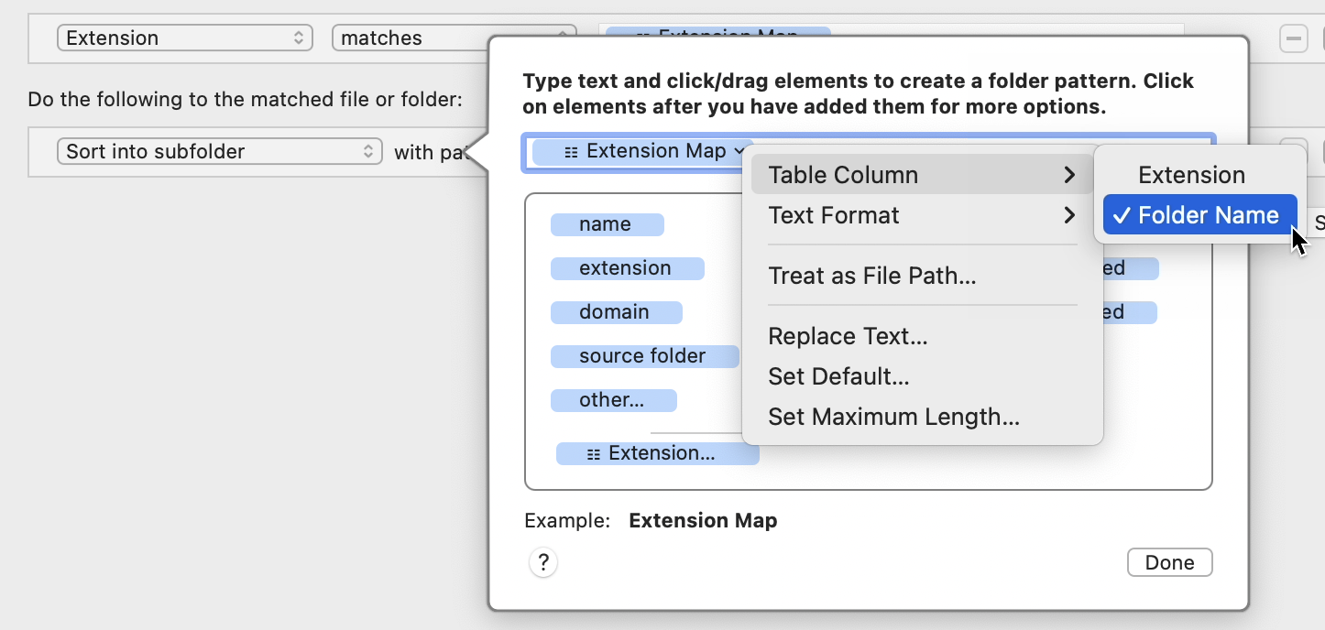
Task: Click the 'domain' token element
Action: coord(616,312)
